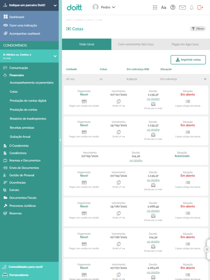Click the red logout icon
Viewport: 210px width, 280px height.
[x=200, y=7]
